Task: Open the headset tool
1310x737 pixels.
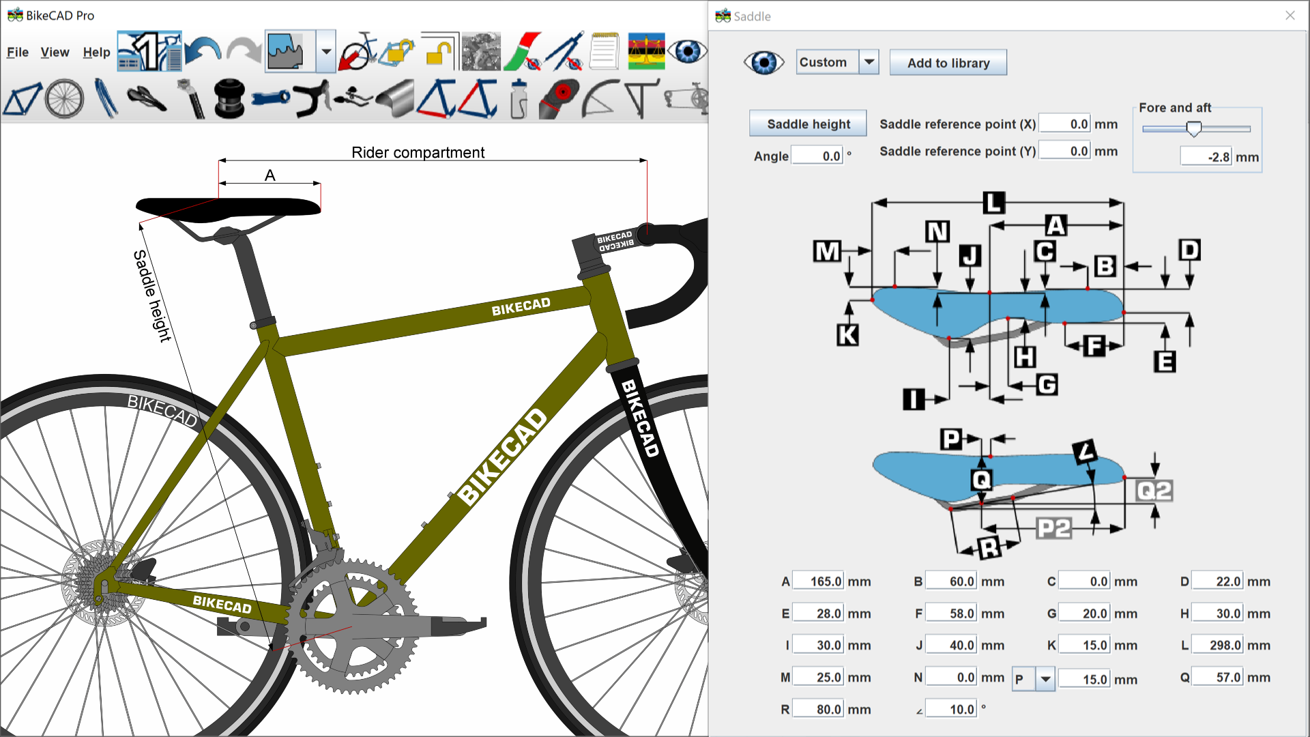Action: point(229,99)
